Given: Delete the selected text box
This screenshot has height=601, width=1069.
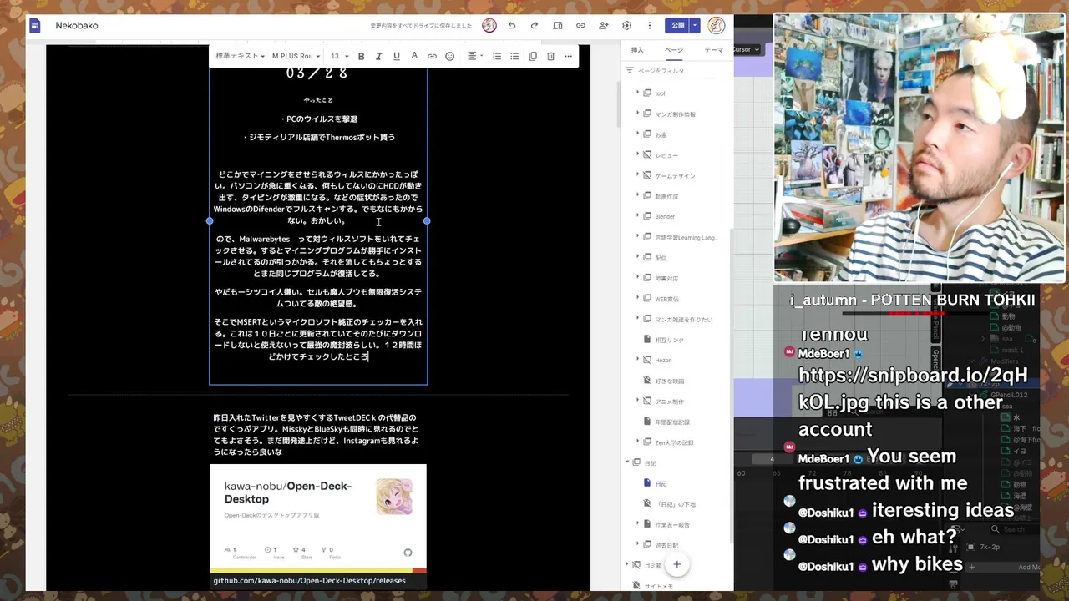Looking at the screenshot, I should click(550, 56).
